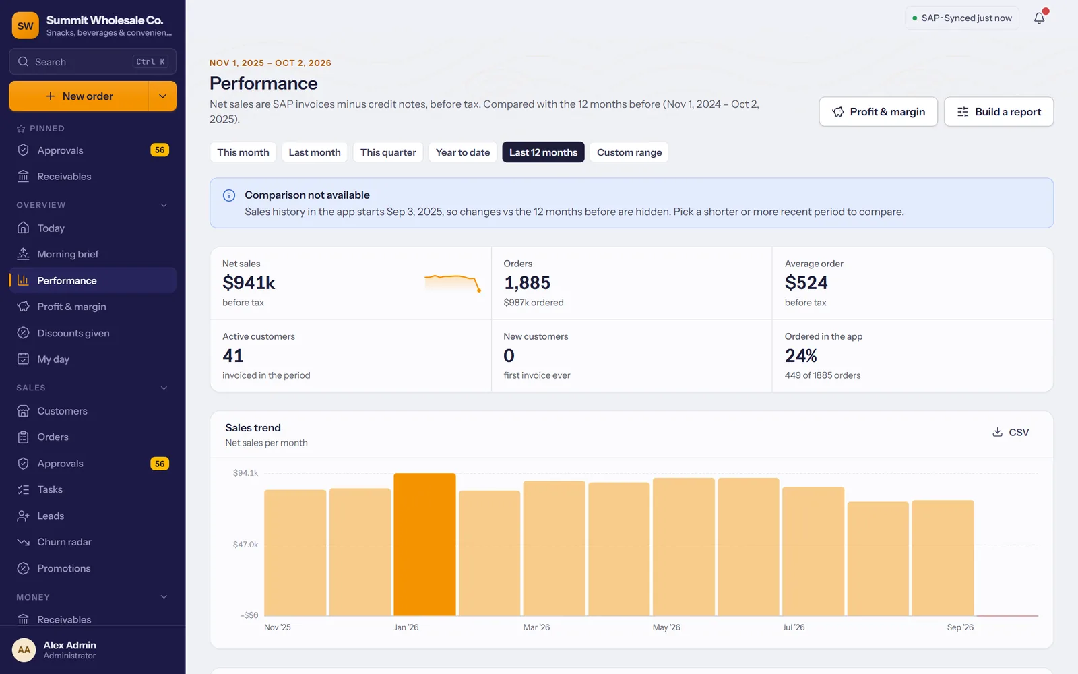Screen dimensions: 1078x674
Task: Click the Sales Approvals shield icon
Action: pyautogui.click(x=23, y=464)
